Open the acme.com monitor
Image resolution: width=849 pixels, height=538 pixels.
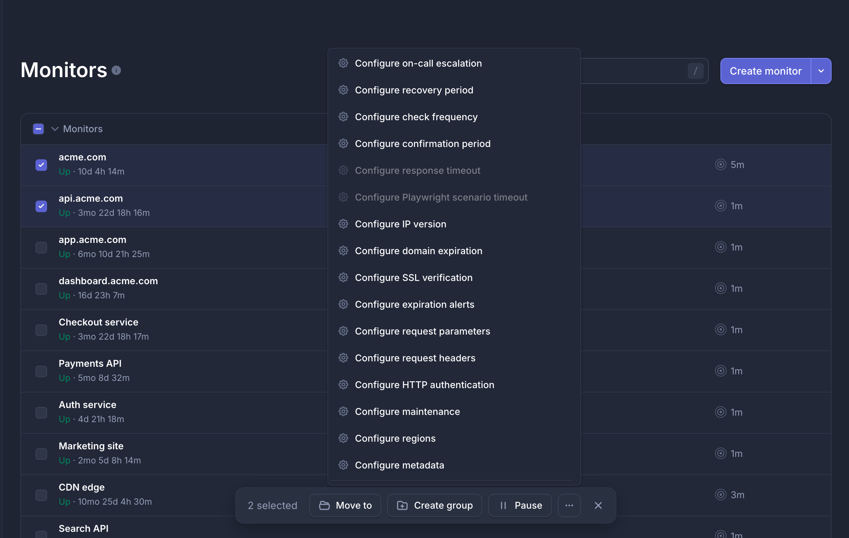click(82, 157)
